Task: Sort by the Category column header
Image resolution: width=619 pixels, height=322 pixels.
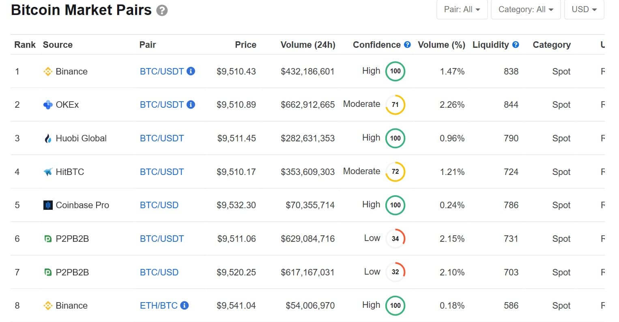Action: (x=552, y=45)
